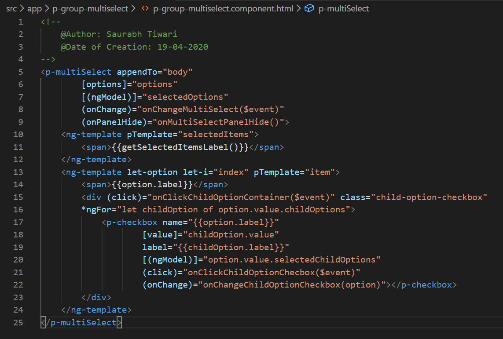
Task: Click the closing '</p-multiSelect>' tag
Action: point(81,322)
